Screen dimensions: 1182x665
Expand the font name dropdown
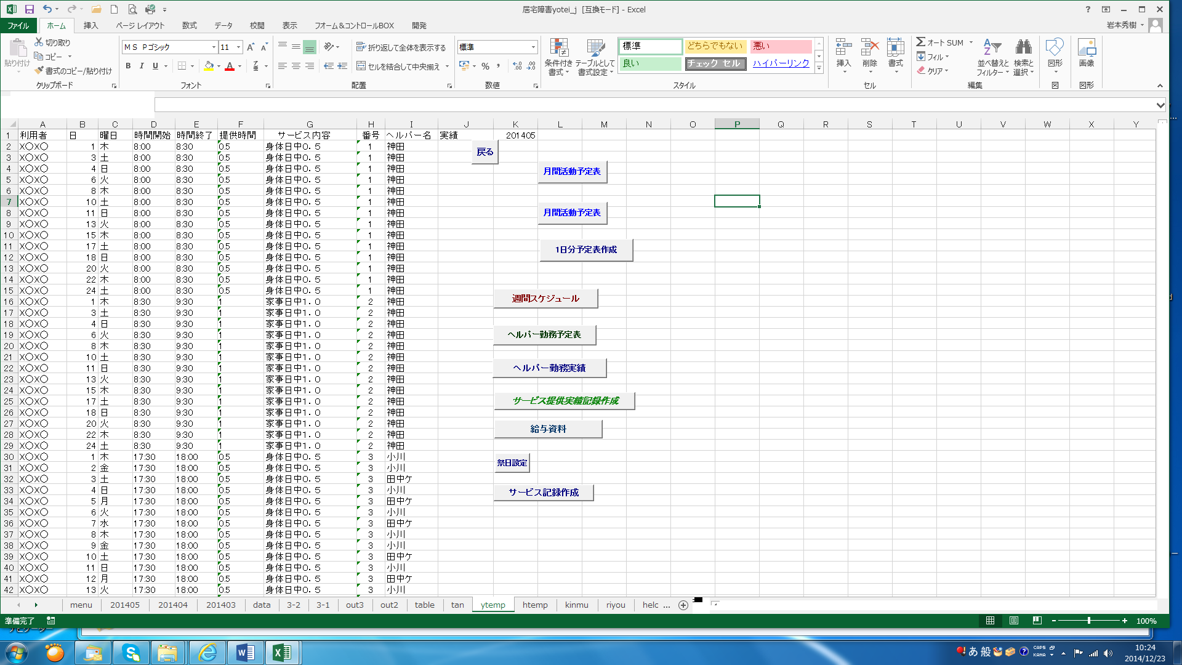pos(214,47)
